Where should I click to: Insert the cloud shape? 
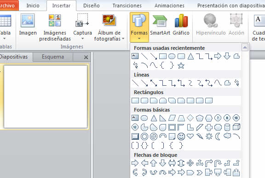point(227,136)
